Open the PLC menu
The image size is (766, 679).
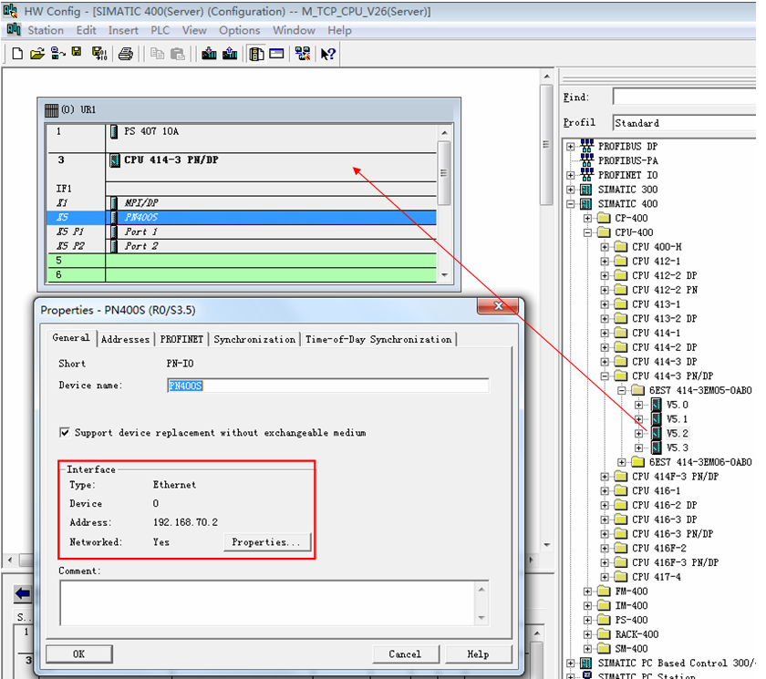[160, 30]
